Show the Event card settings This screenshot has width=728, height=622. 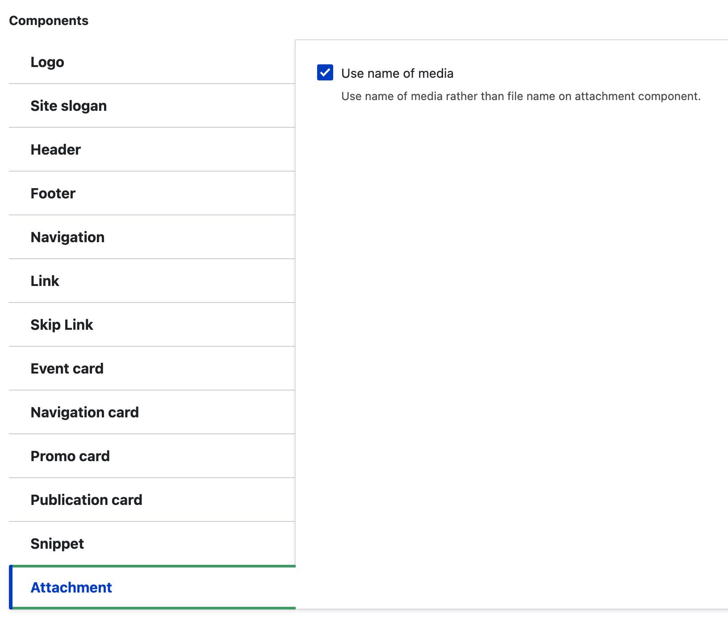pyautogui.click(x=67, y=369)
